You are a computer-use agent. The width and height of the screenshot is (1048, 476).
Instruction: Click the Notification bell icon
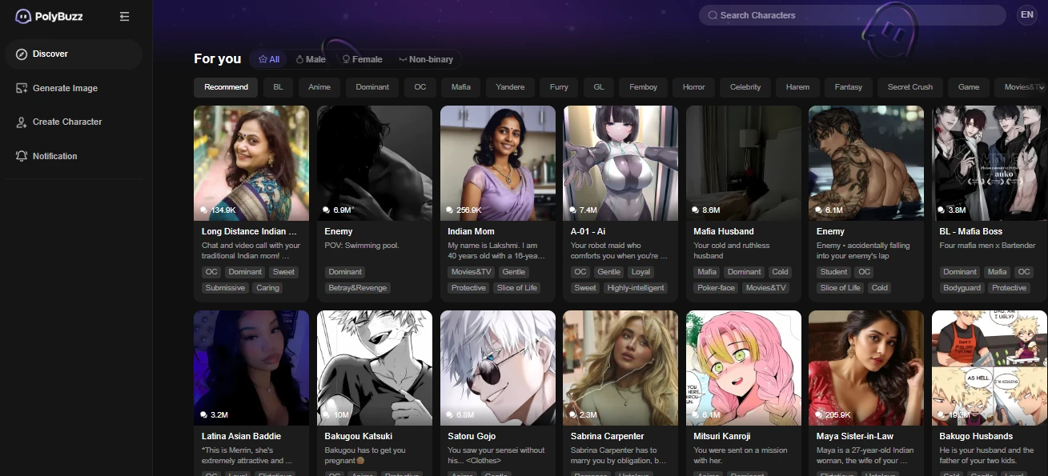pos(22,156)
